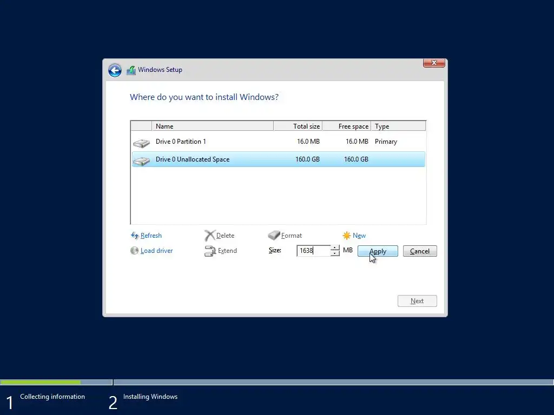Sort by the Name column header
Viewport: 554px width, 415px height.
tap(212, 126)
